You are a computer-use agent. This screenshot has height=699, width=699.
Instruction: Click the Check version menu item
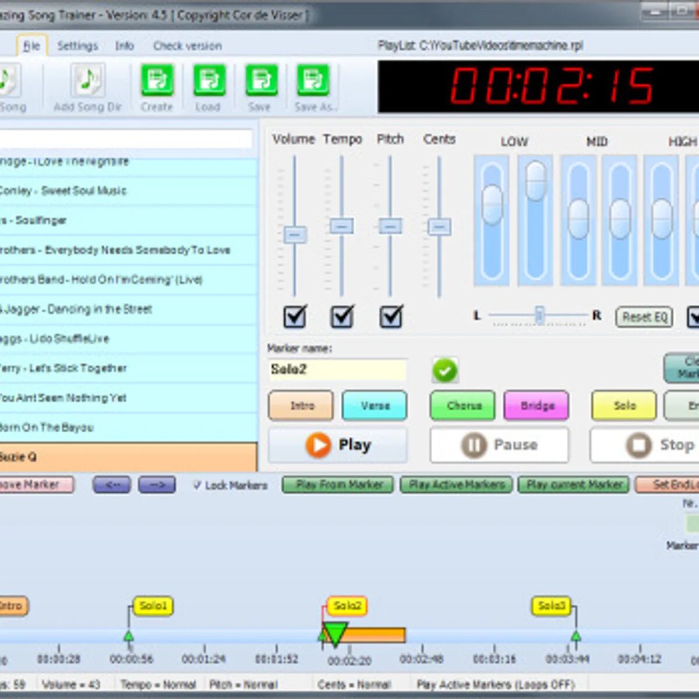pyautogui.click(x=187, y=46)
